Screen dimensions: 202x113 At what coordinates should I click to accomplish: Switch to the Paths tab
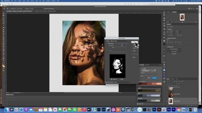[x=177, y=79]
